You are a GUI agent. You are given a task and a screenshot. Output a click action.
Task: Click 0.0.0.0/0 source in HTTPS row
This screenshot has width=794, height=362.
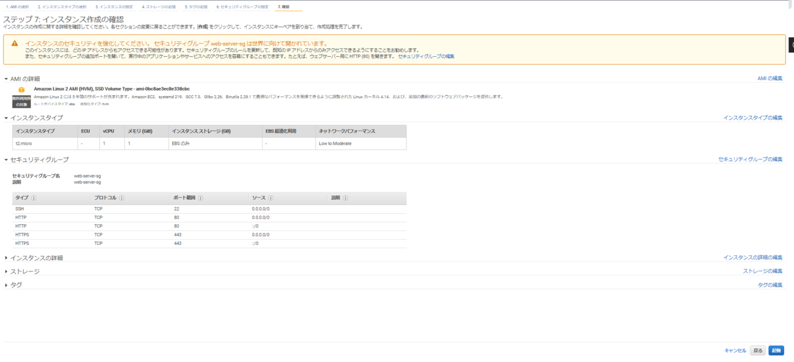[x=261, y=234]
